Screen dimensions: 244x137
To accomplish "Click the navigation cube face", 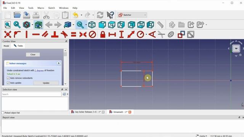I will coord(236,48).
